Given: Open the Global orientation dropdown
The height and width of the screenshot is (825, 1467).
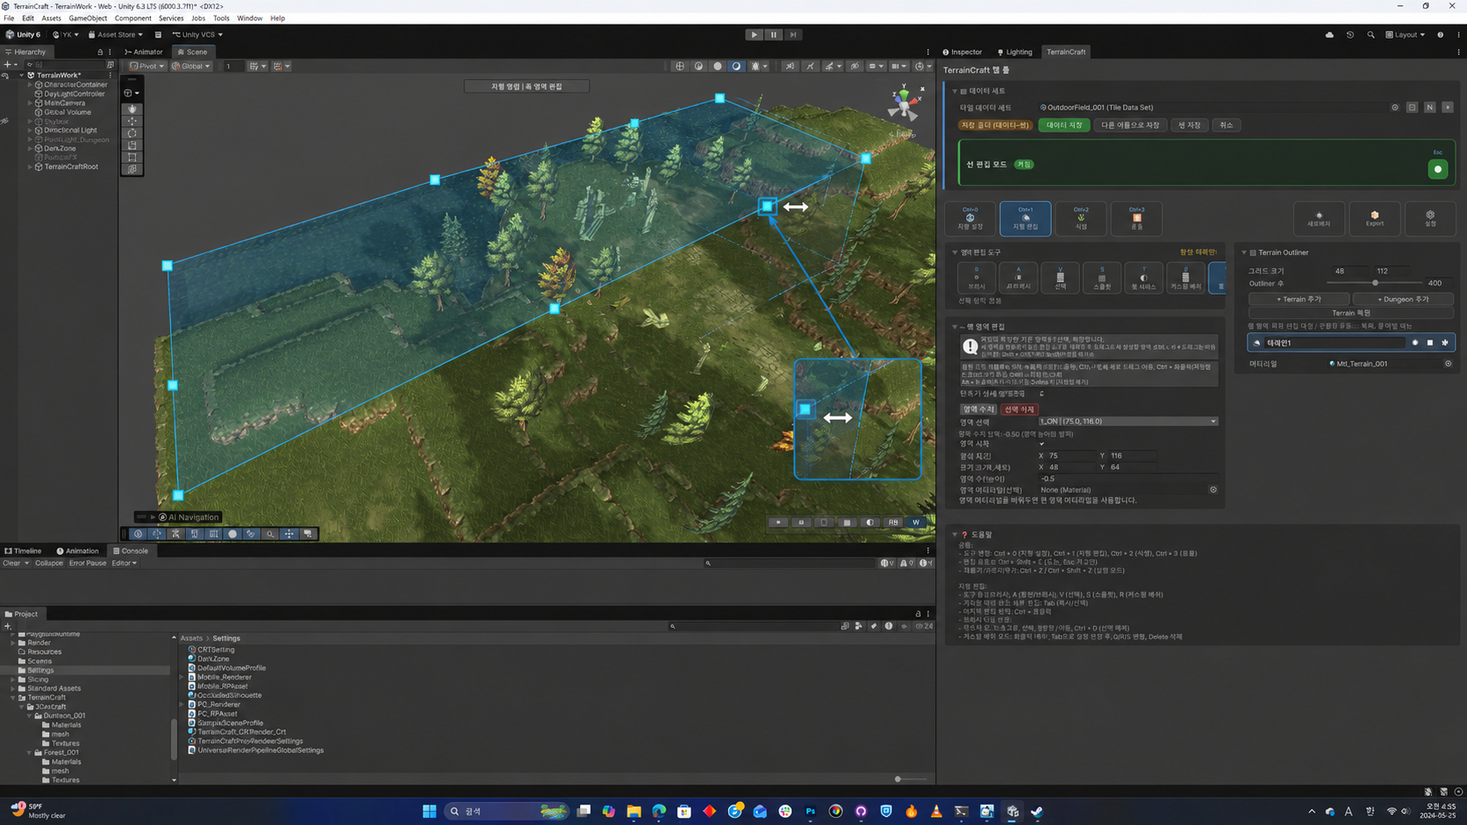Looking at the screenshot, I should tap(190, 66).
